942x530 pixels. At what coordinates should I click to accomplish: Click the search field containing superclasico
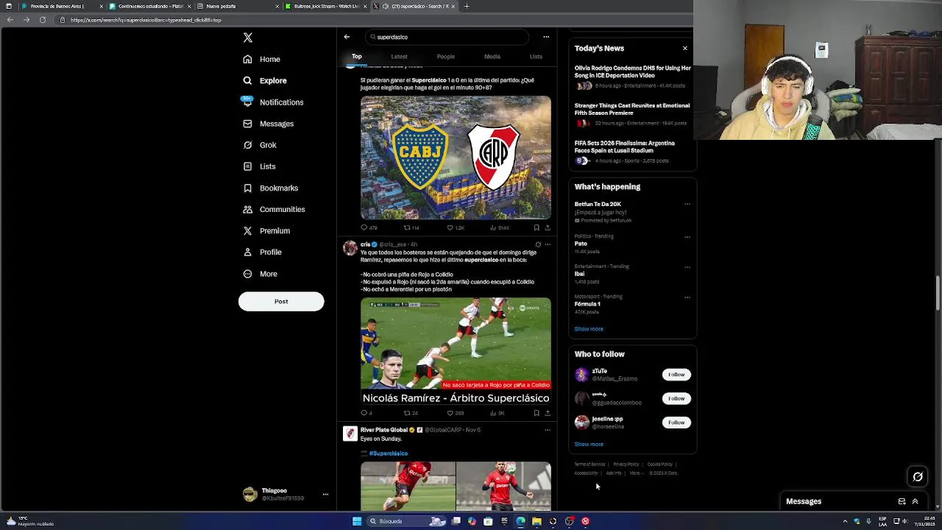(447, 37)
